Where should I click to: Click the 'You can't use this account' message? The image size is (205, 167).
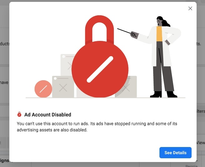(97, 127)
